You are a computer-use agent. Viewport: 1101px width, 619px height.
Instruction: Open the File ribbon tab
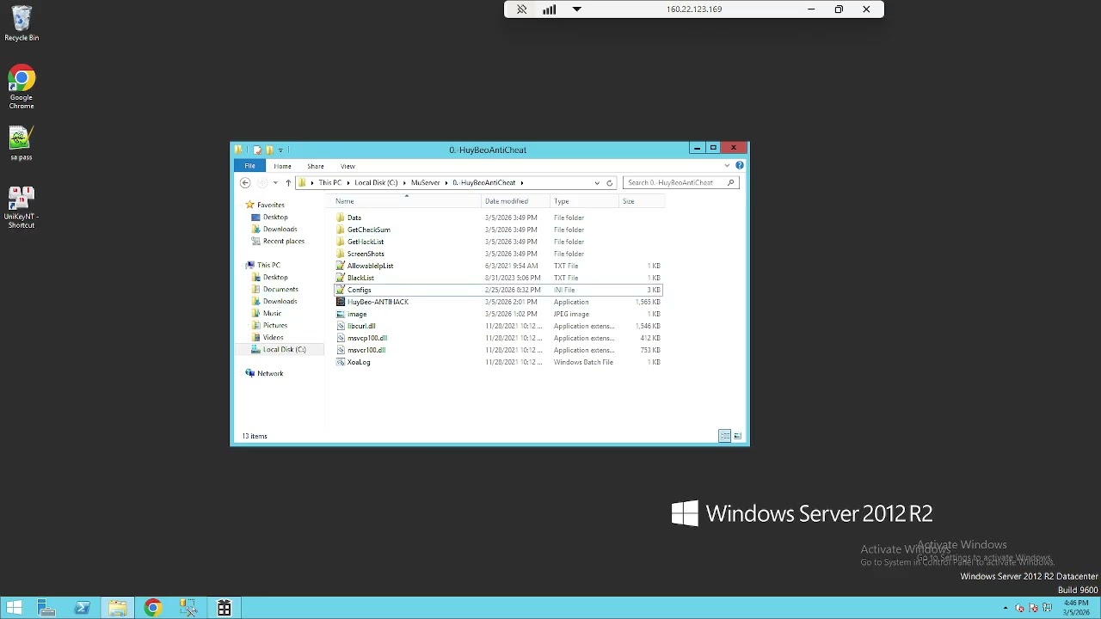click(249, 166)
